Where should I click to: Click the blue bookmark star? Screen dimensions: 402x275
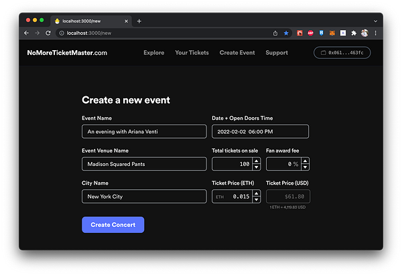point(286,33)
